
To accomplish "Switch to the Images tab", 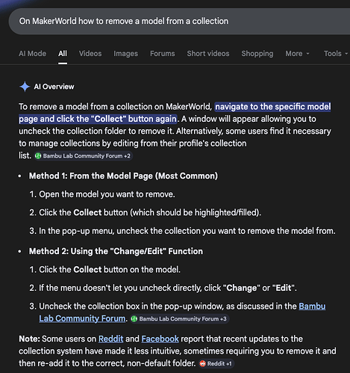I will pyautogui.click(x=125, y=54).
